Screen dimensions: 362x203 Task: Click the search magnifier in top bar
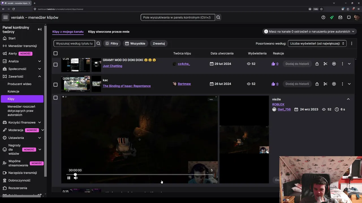click(x=218, y=17)
